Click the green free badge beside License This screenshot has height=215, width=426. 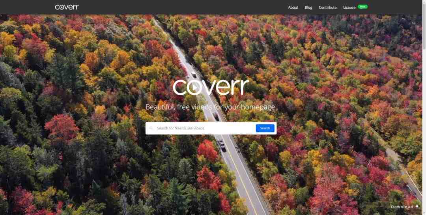(x=362, y=7)
